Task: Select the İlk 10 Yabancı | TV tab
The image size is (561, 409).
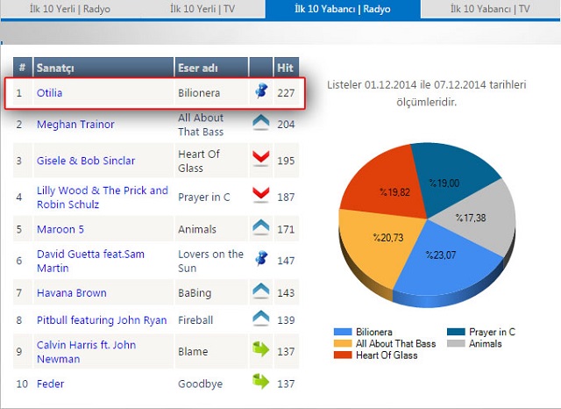Action: [x=490, y=9]
